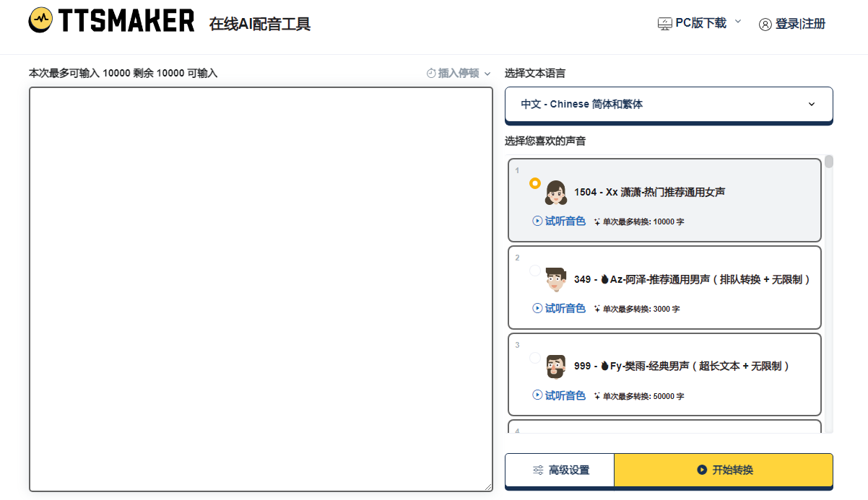The width and height of the screenshot is (868, 500).
Task: Expand the 插入停顿 dropdown
Action: coord(487,74)
